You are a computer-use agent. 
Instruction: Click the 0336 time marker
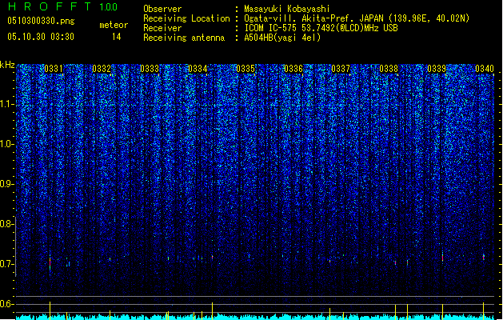[x=293, y=69]
